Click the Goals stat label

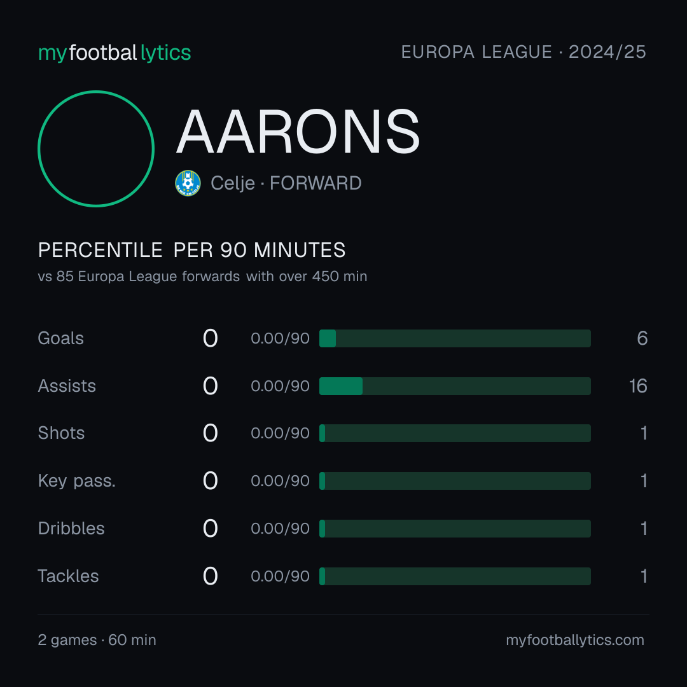coord(60,338)
